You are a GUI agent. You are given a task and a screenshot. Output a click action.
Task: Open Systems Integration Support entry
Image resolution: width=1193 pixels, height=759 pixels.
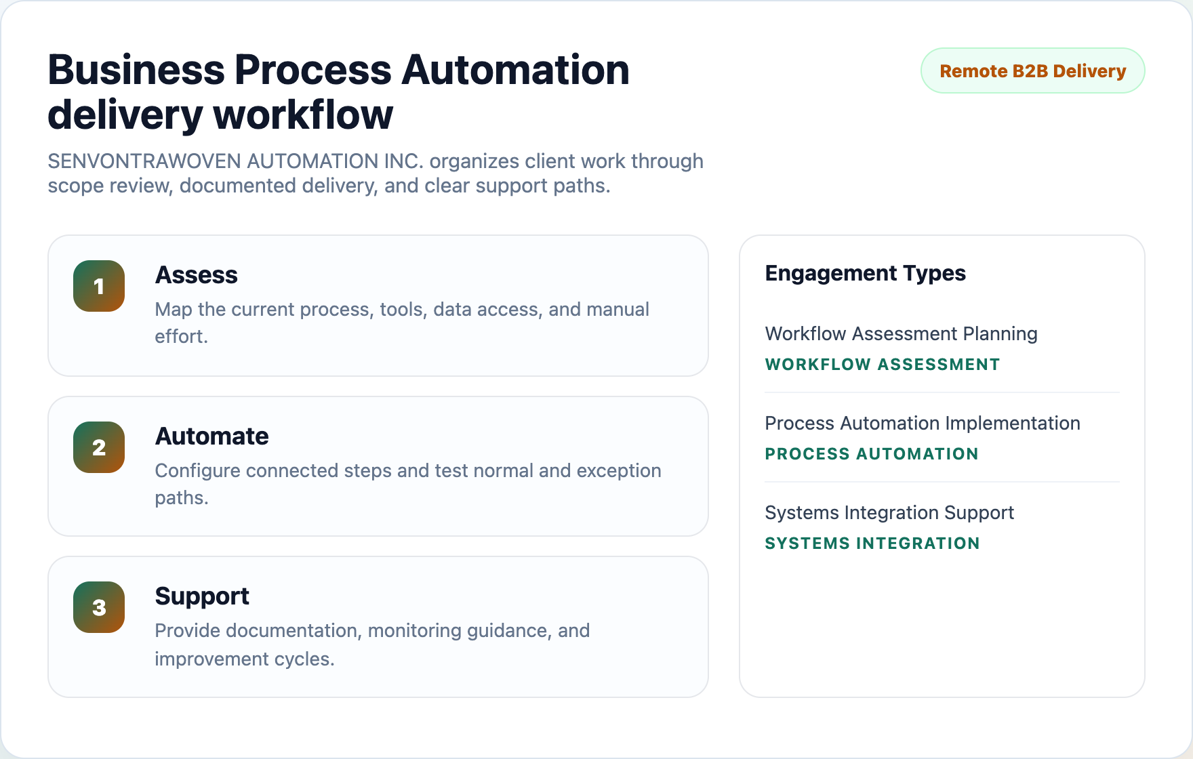[x=889, y=512]
